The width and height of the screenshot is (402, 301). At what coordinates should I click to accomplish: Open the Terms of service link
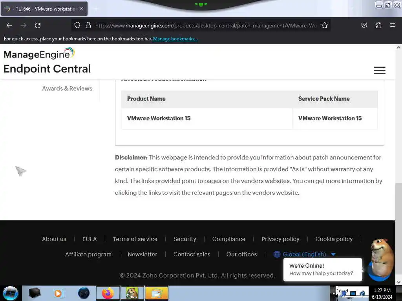pyautogui.click(x=135, y=239)
